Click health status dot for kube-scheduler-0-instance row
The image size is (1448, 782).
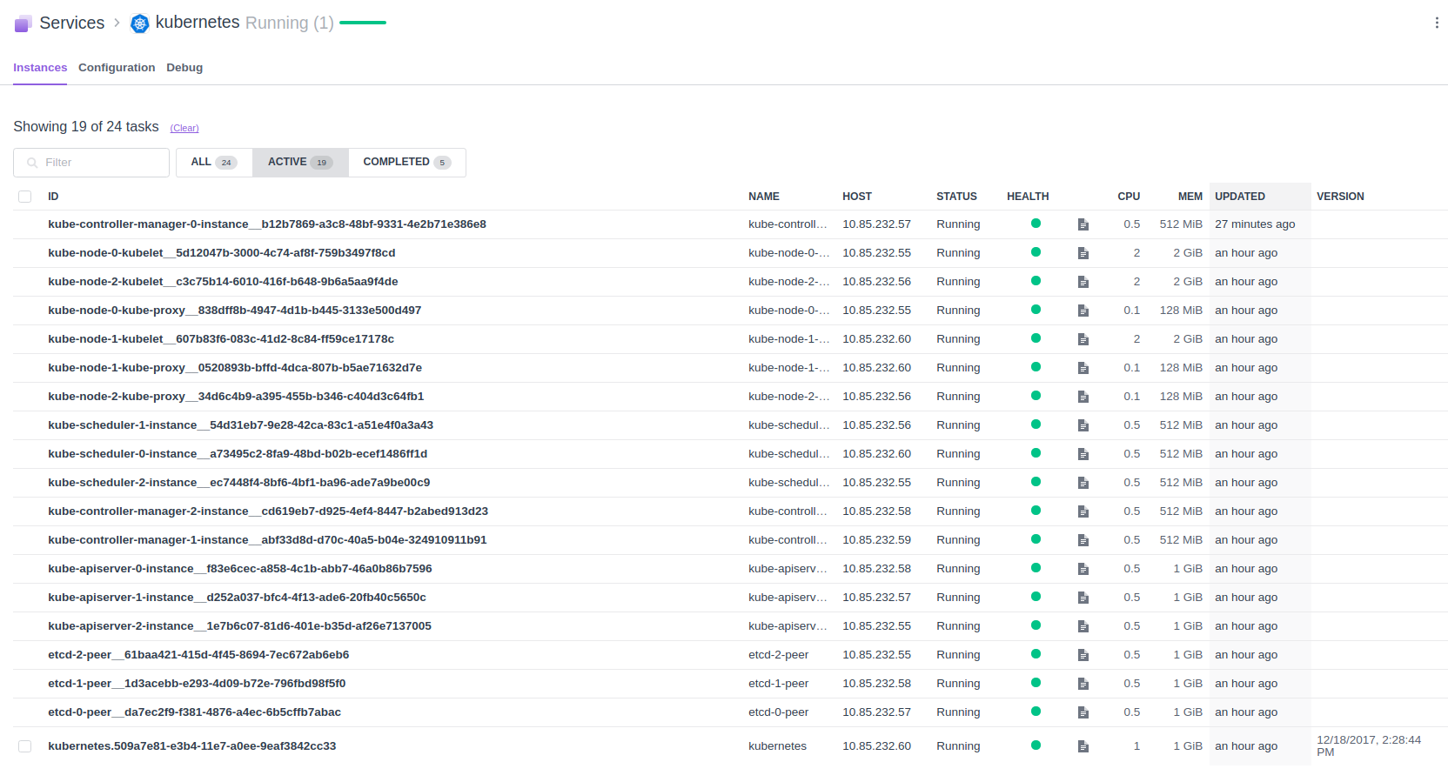pos(1036,453)
